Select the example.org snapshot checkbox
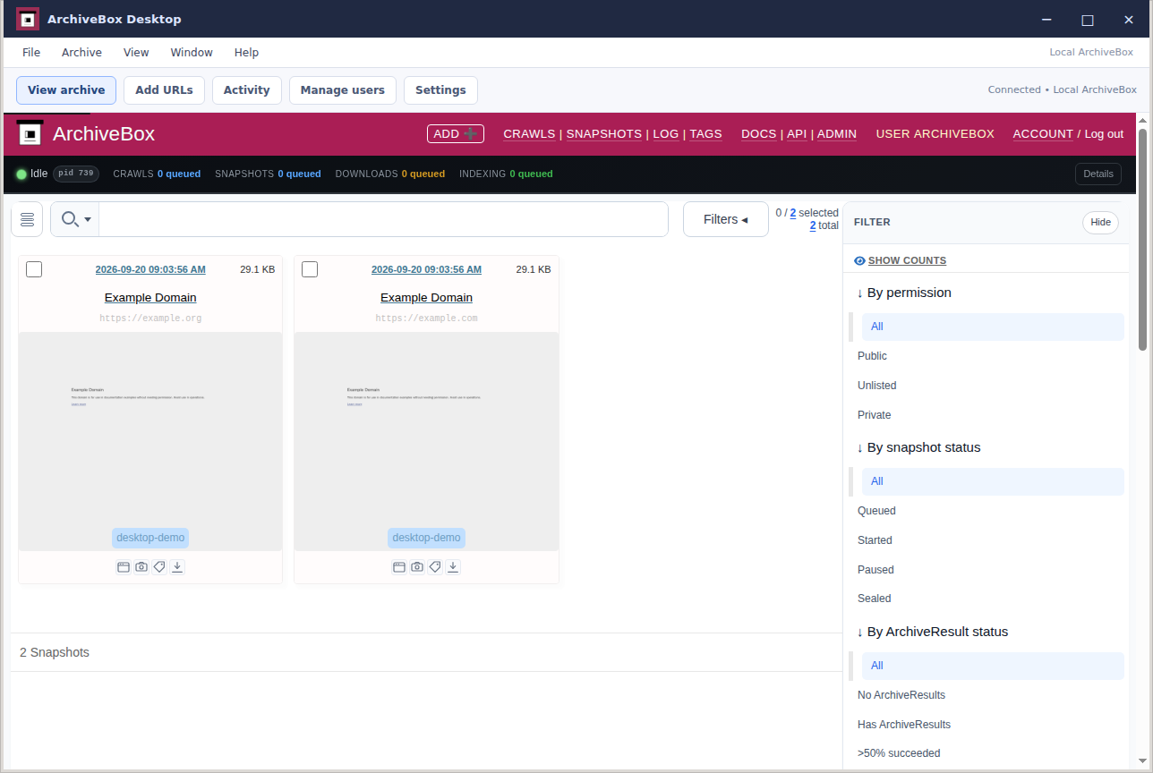Image resolution: width=1153 pixels, height=773 pixels. (34, 269)
